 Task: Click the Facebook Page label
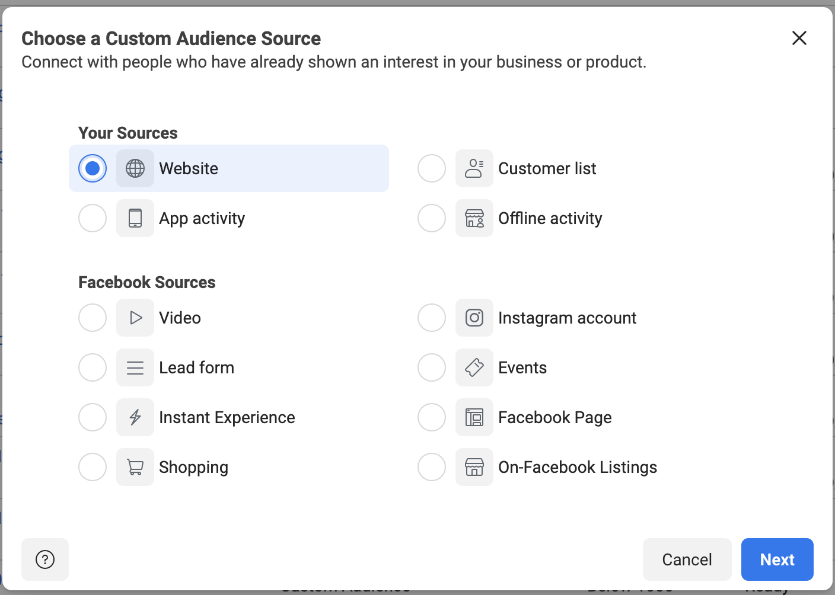554,418
